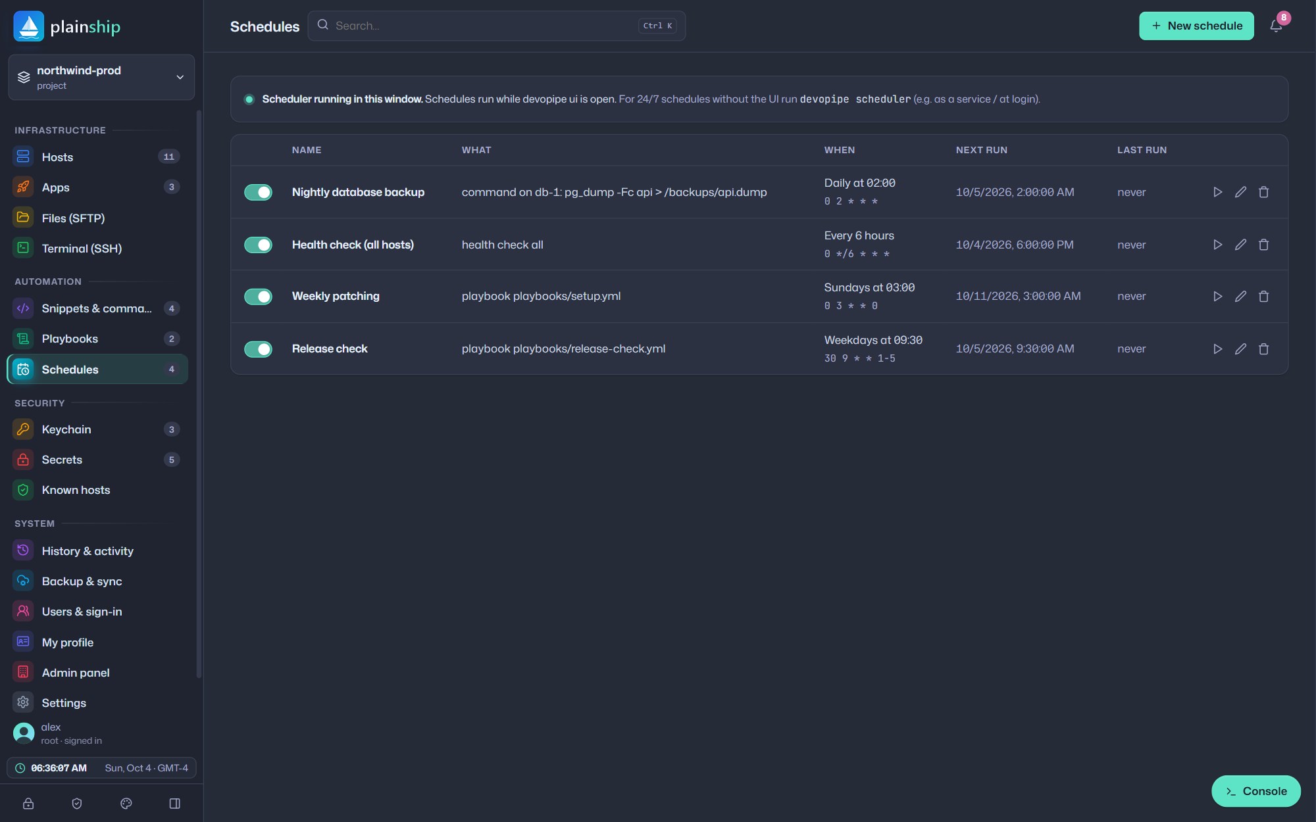The image size is (1316, 822).
Task: Collapse the sidebar panel icon
Action: pyautogui.click(x=175, y=804)
